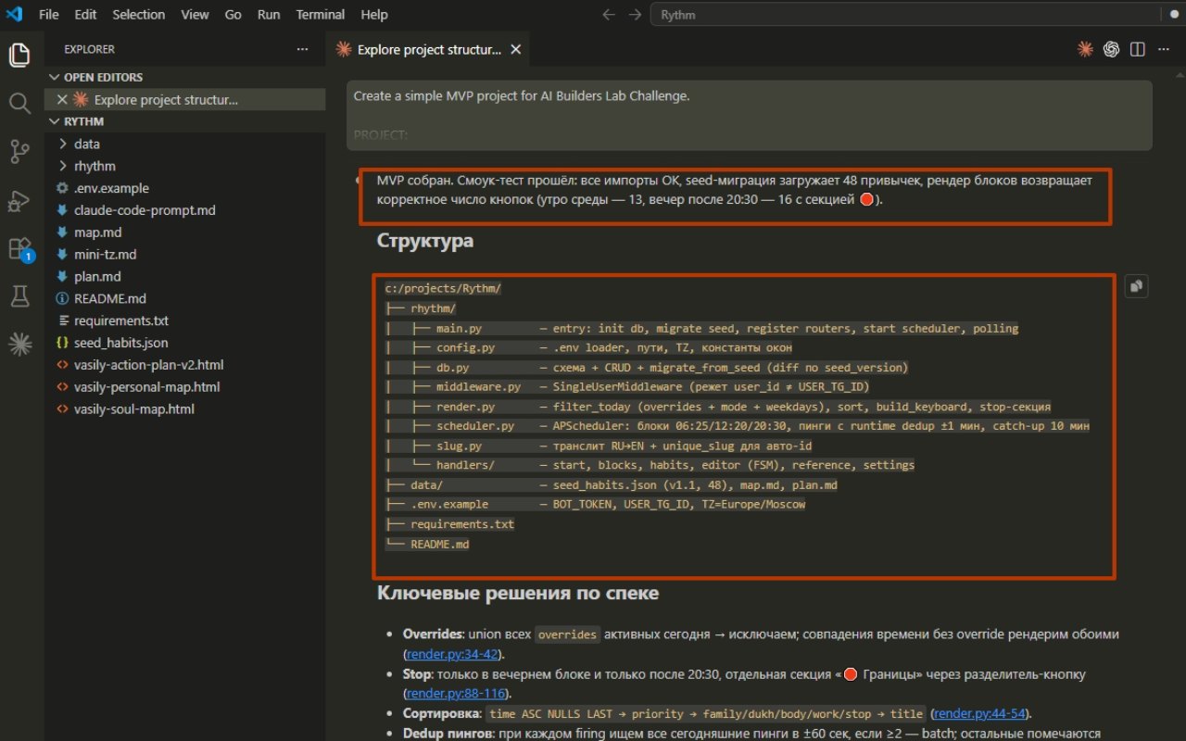1186x741 pixels.
Task: Open editor More Actions ellipsis
Action: tap(1163, 49)
